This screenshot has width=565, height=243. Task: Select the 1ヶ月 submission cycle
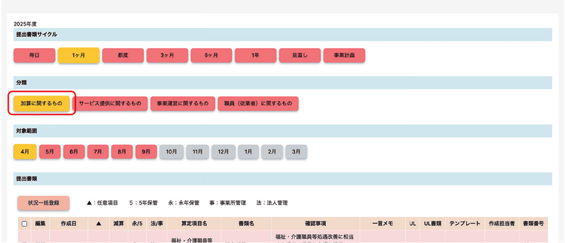[x=79, y=56]
